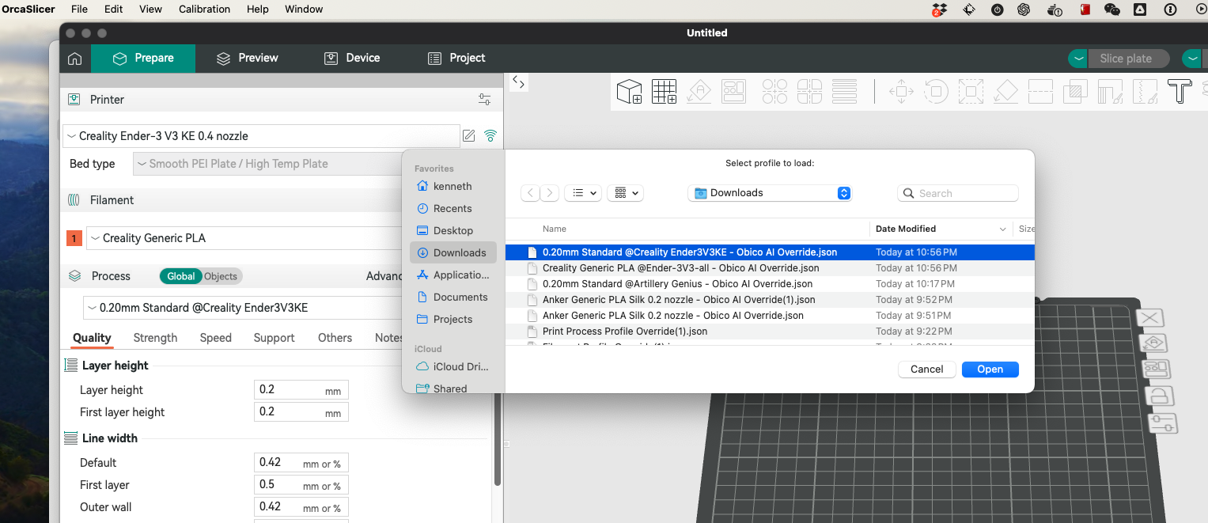Click the Split to parts icon
The height and width of the screenshot is (523, 1208).
point(809,92)
